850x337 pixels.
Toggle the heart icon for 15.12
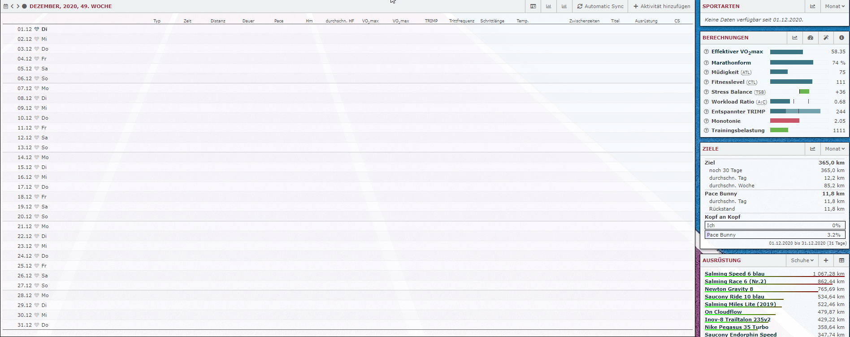coord(37,167)
